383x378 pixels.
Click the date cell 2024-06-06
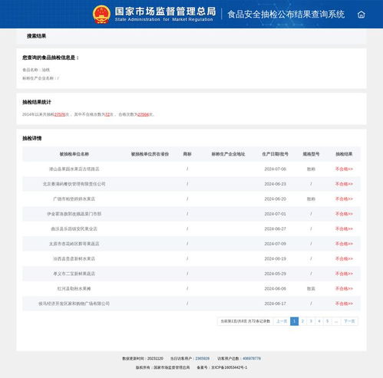275,288
